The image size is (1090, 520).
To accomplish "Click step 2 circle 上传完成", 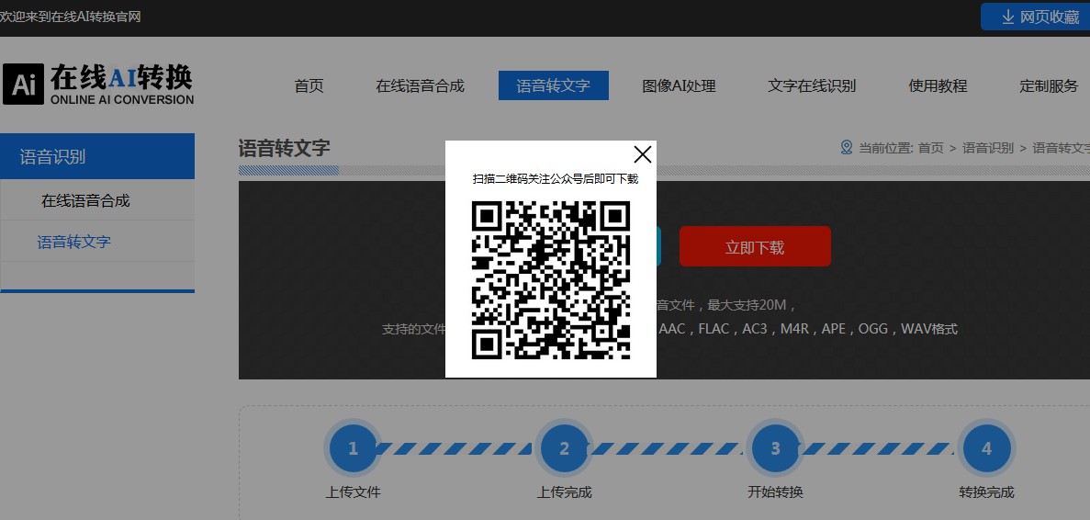I will [564, 448].
